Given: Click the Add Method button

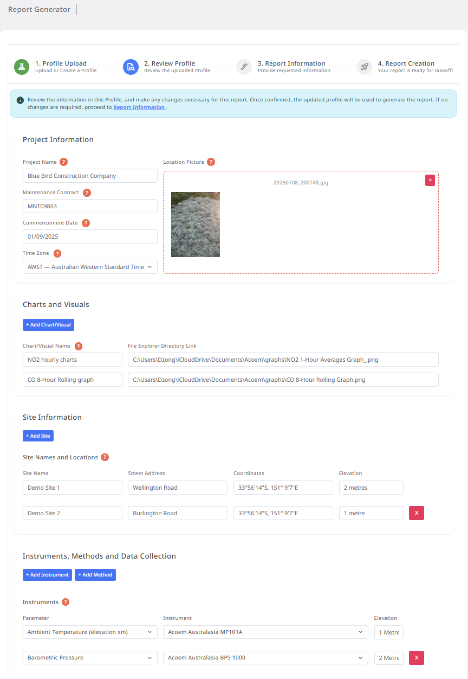Looking at the screenshot, I should pos(95,575).
